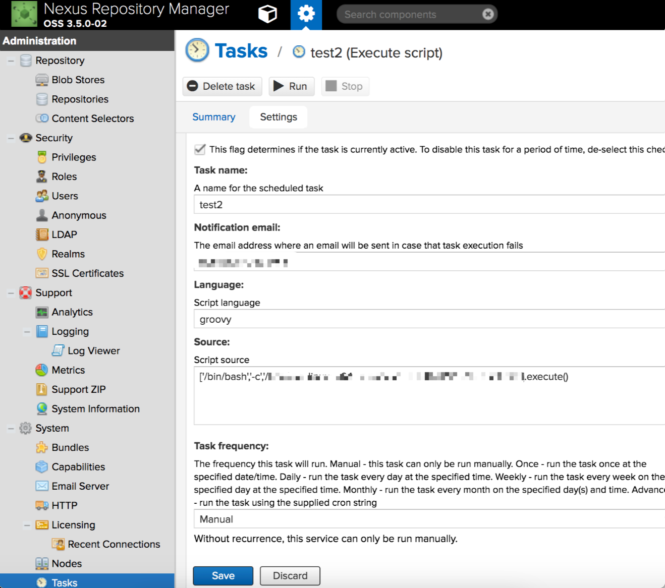This screenshot has height=588, width=665.
Task: Click the Nexus logo icon
Action: tap(24, 14)
